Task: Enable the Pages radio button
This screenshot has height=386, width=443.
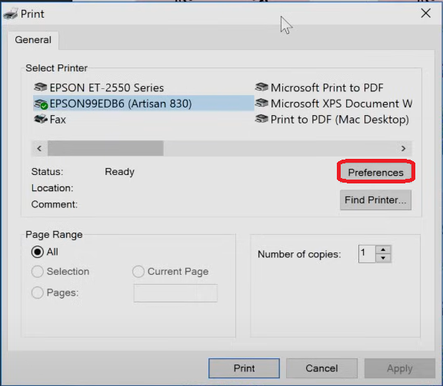Action: (37, 292)
